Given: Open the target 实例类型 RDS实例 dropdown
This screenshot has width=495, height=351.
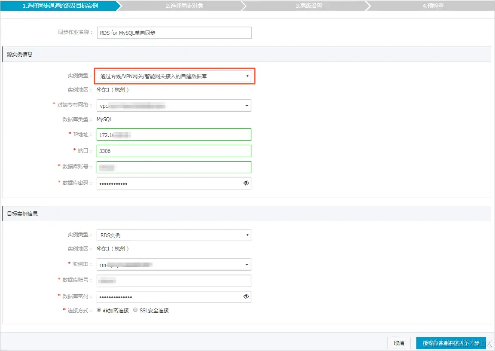Looking at the screenshot, I should pyautogui.click(x=174, y=235).
